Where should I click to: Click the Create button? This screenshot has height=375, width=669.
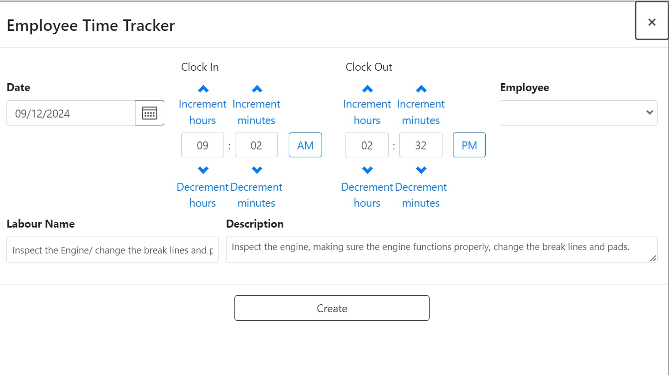(x=332, y=308)
